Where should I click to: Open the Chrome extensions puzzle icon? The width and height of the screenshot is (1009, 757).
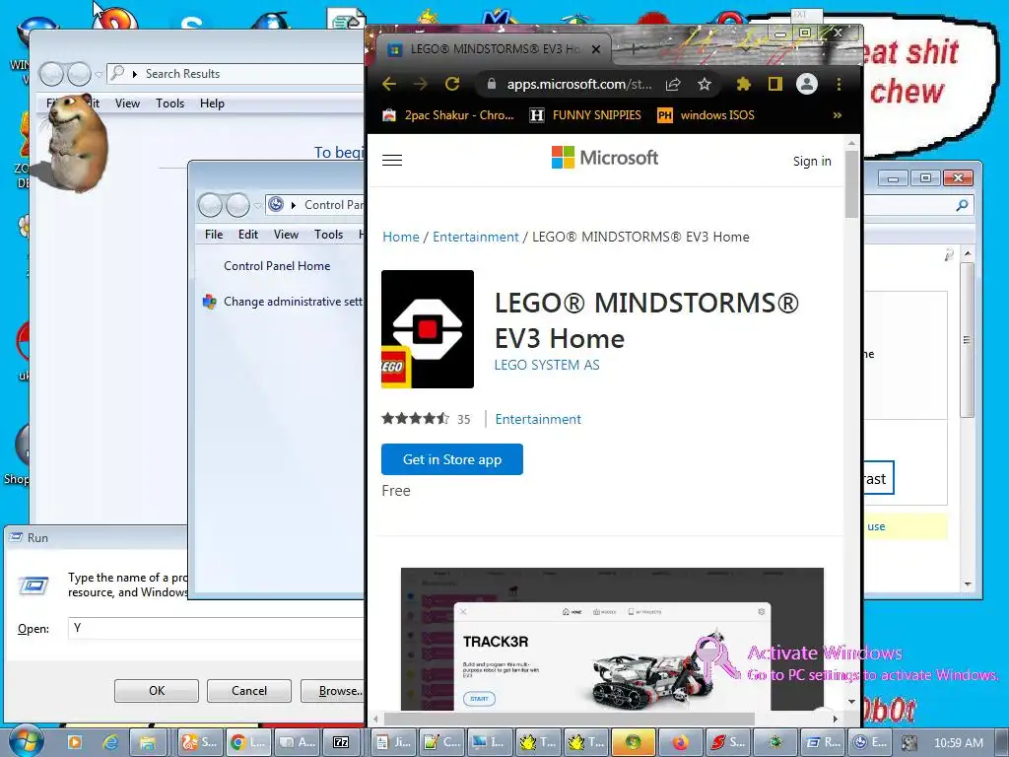[x=743, y=84]
